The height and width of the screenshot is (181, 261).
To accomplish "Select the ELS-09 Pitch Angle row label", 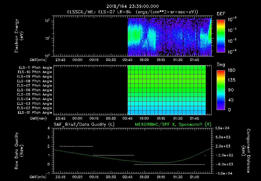I will (34, 77).
